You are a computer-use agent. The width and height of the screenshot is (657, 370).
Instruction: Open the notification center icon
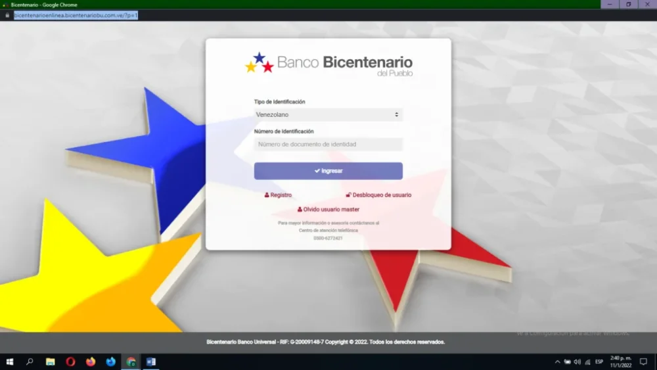[x=643, y=361]
